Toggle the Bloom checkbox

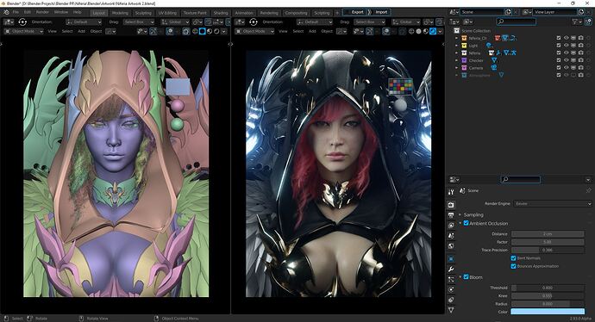(x=466, y=277)
